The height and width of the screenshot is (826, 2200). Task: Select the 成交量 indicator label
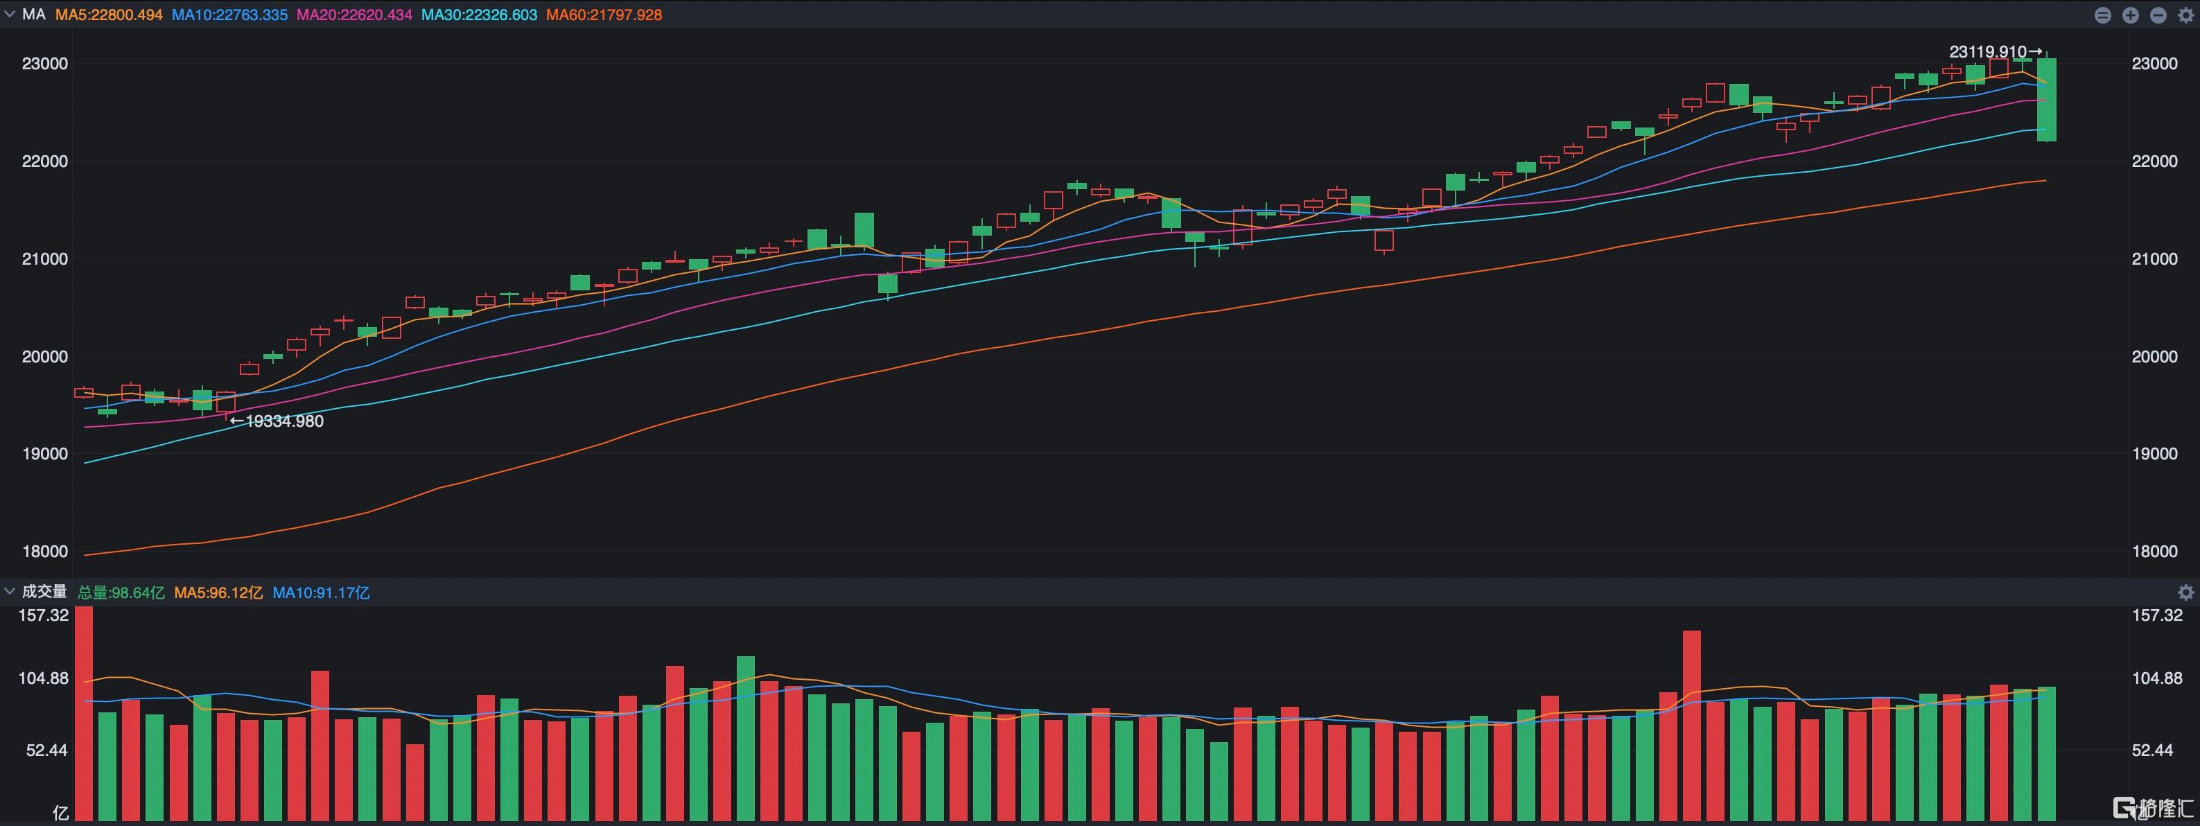[44, 591]
